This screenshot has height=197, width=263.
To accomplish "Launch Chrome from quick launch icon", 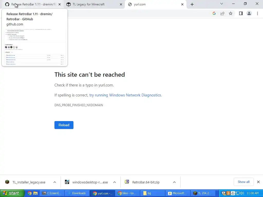I will (x=30, y=193).
